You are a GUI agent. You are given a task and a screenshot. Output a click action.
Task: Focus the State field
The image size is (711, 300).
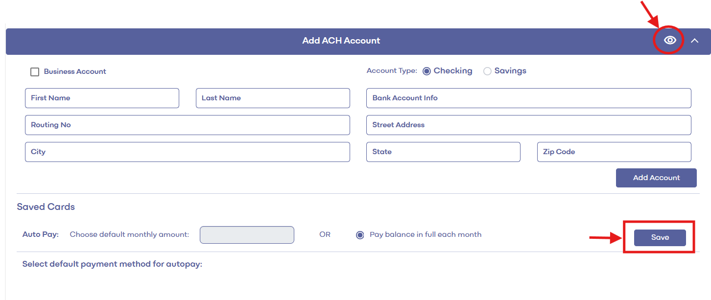pos(443,152)
